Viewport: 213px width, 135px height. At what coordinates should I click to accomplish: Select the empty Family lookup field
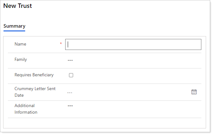pyautogui.click(x=70, y=60)
